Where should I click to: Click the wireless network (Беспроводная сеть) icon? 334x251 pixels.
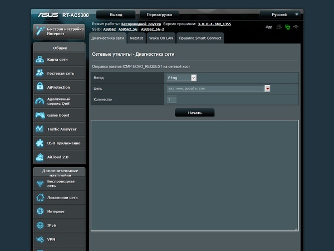click(x=40, y=184)
